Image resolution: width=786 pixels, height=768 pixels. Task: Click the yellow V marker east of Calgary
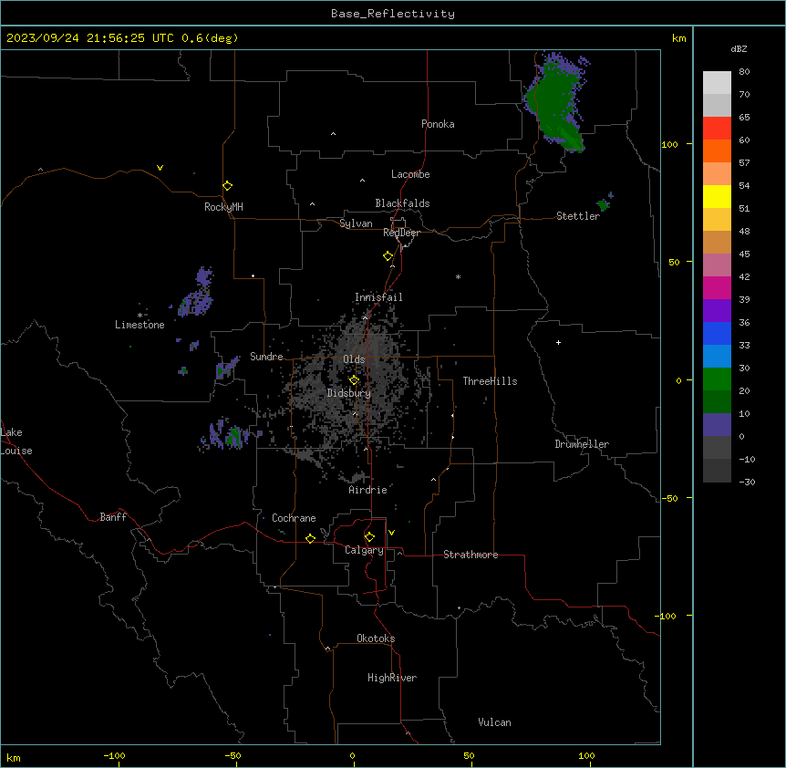point(391,533)
